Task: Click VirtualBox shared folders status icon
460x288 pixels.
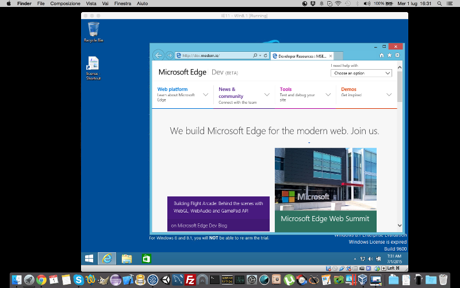Action: click(x=355, y=268)
